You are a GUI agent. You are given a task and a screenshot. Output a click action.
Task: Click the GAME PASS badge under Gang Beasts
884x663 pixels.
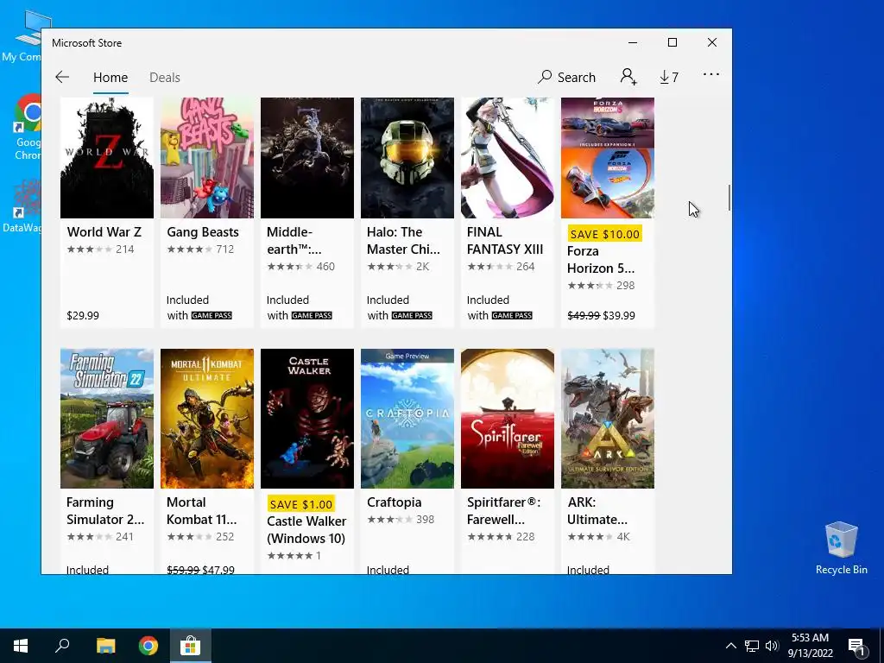(x=212, y=316)
